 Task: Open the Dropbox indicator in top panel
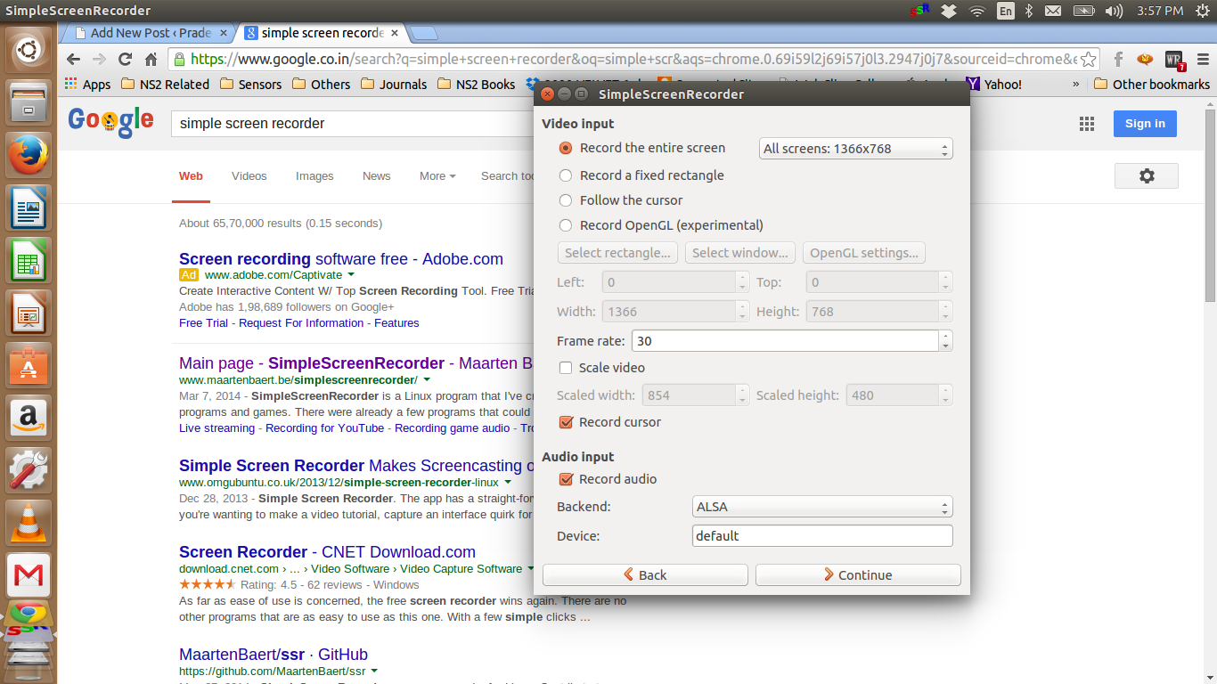[x=949, y=11]
